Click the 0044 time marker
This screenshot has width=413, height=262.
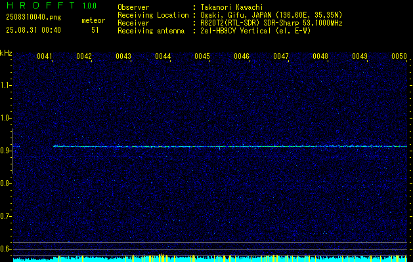pyautogui.click(x=163, y=56)
